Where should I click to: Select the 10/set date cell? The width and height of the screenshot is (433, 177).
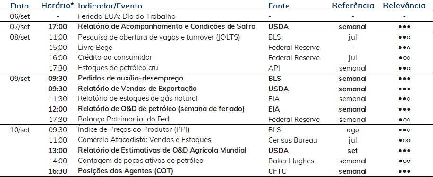(x=20, y=130)
